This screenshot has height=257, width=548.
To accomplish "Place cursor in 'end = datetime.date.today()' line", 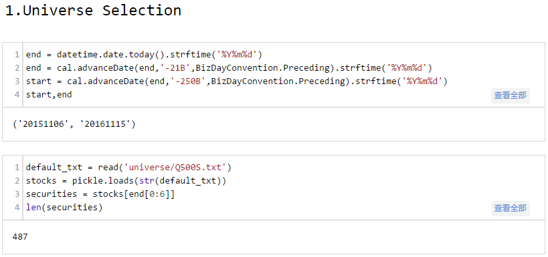I will point(144,55).
